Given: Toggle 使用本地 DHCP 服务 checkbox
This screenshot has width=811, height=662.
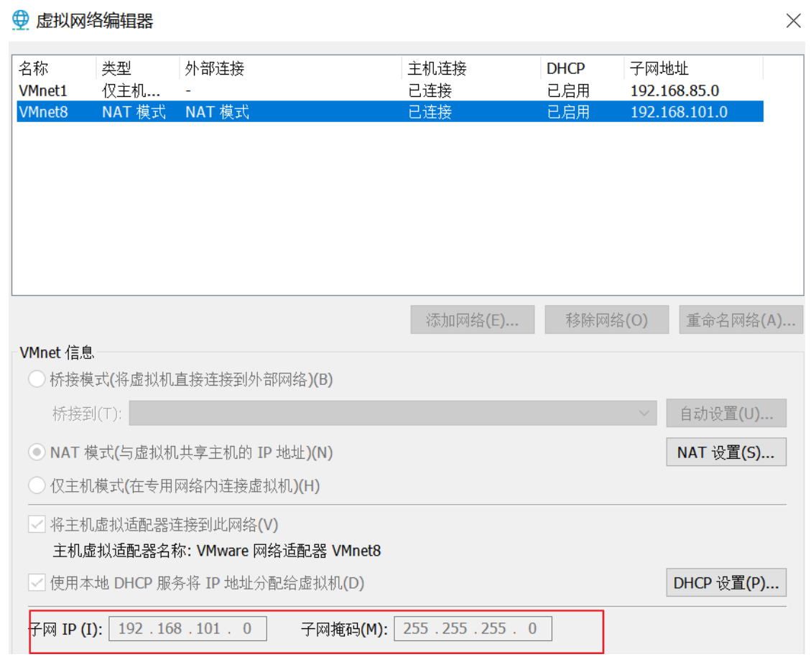Looking at the screenshot, I should [x=37, y=583].
